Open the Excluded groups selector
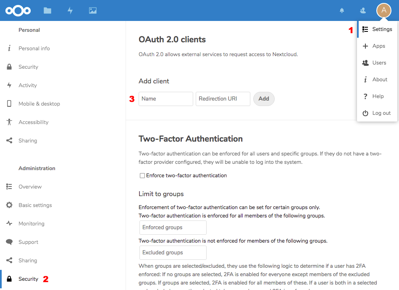 click(173, 253)
